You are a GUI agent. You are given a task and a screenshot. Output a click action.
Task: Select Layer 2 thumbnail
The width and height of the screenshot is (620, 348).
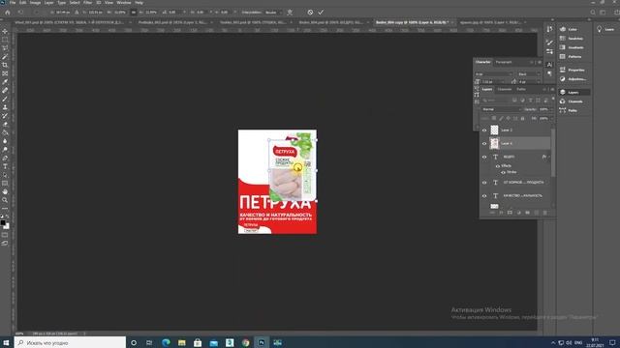point(495,130)
